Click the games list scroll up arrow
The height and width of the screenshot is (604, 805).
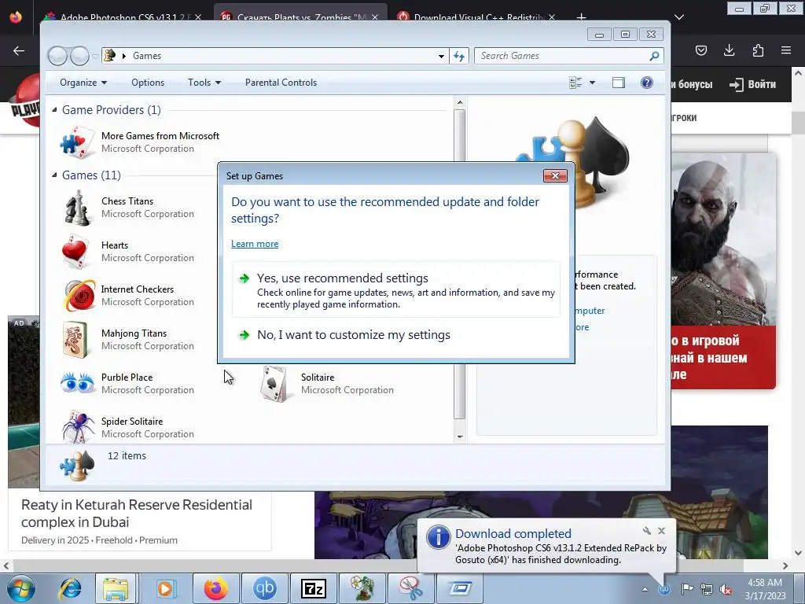(x=460, y=103)
